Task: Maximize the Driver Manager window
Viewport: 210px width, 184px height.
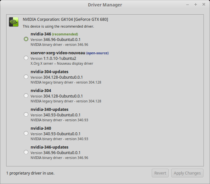Action: (x=196, y=5)
